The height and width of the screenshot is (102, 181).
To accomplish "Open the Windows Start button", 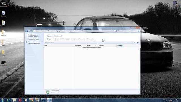I will coord(3,100).
